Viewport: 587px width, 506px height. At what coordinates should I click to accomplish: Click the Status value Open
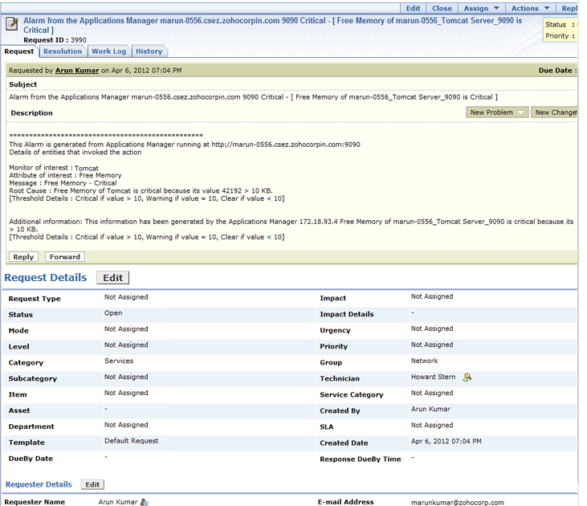[113, 313]
